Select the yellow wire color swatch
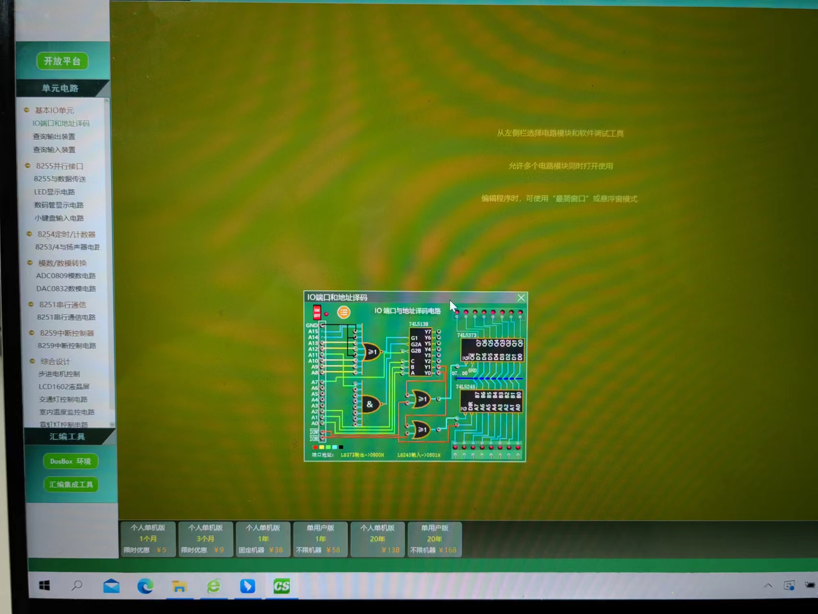Screen dimensions: 818x614 pos(322,447)
